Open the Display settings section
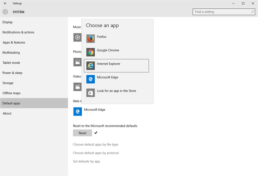The width and height of the screenshot is (258, 176). pos(8,22)
